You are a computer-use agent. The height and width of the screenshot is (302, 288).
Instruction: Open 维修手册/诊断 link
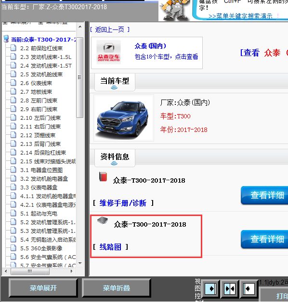pyautogui.click(x=123, y=203)
